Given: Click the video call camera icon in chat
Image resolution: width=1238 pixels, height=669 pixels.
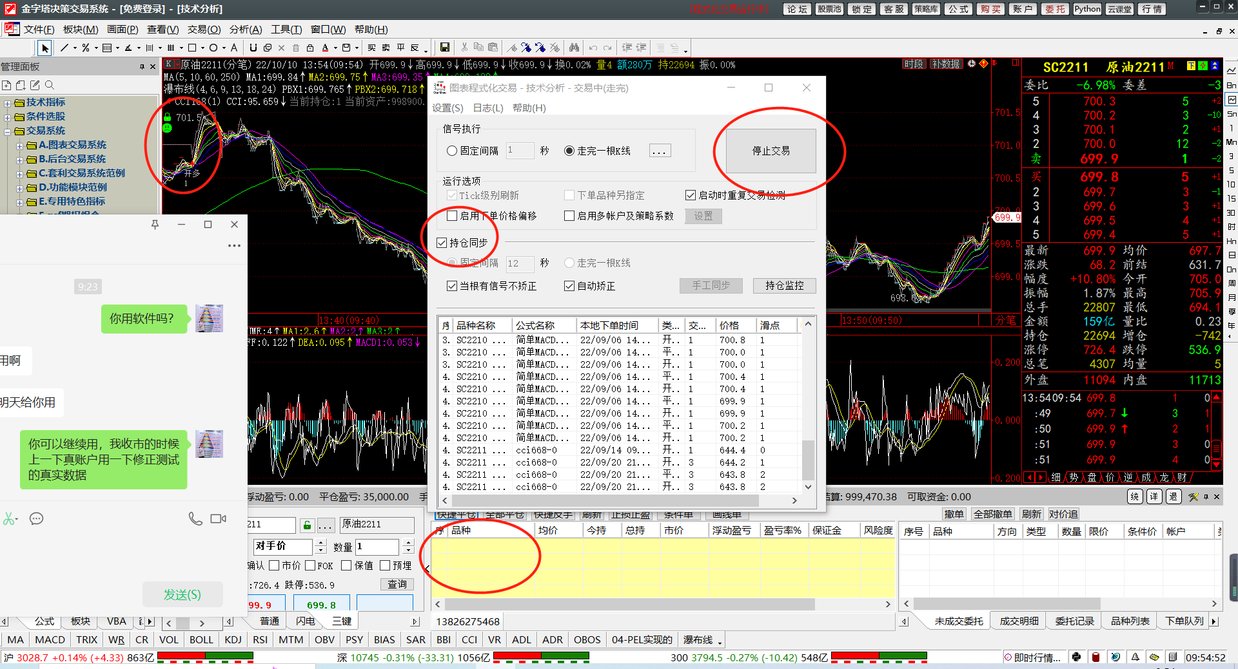Looking at the screenshot, I should (219, 518).
